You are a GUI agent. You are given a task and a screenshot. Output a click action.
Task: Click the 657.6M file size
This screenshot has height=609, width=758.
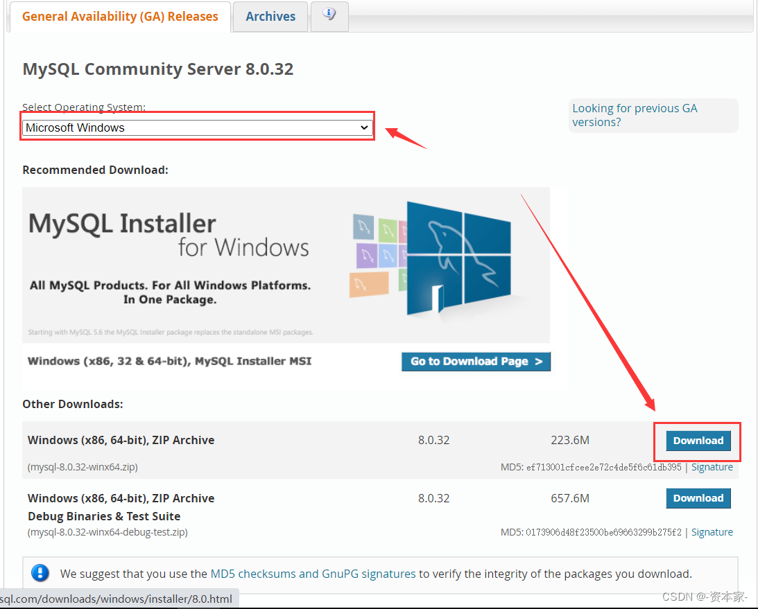[x=570, y=498]
